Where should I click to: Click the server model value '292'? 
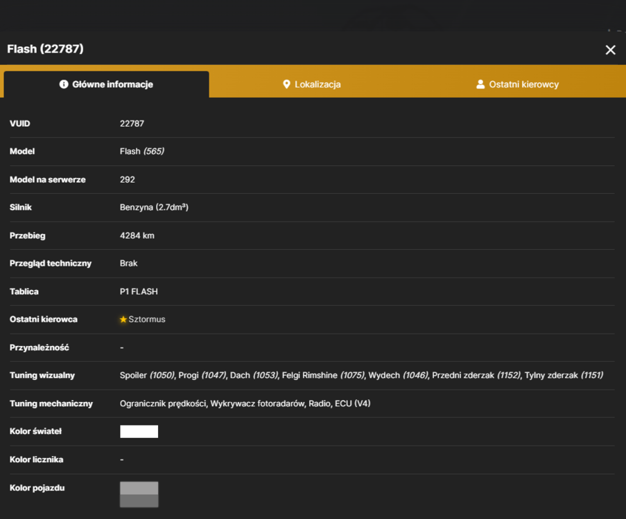click(128, 179)
